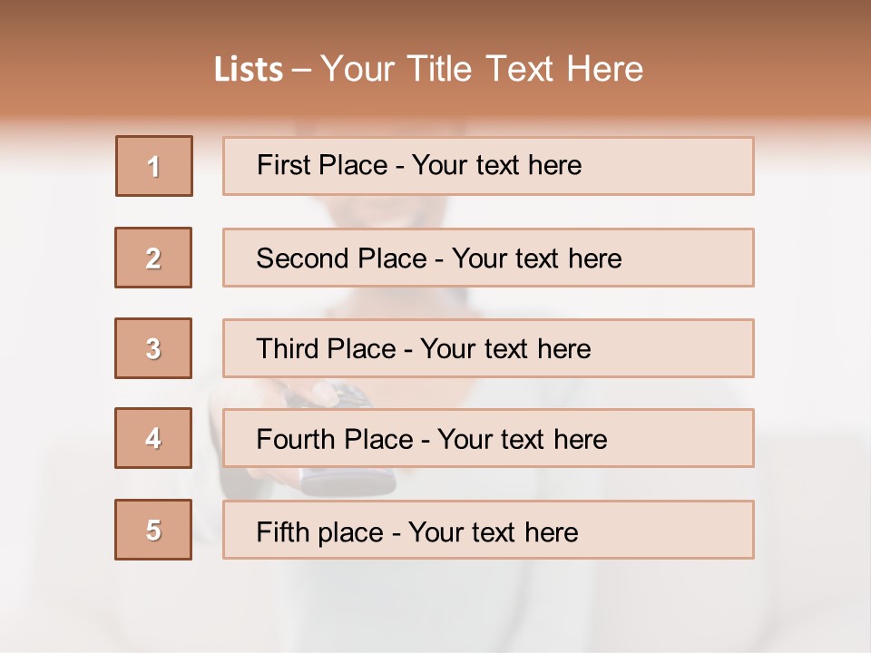
Task: Click "Your Title Text Here" in the title
Action: [482, 70]
